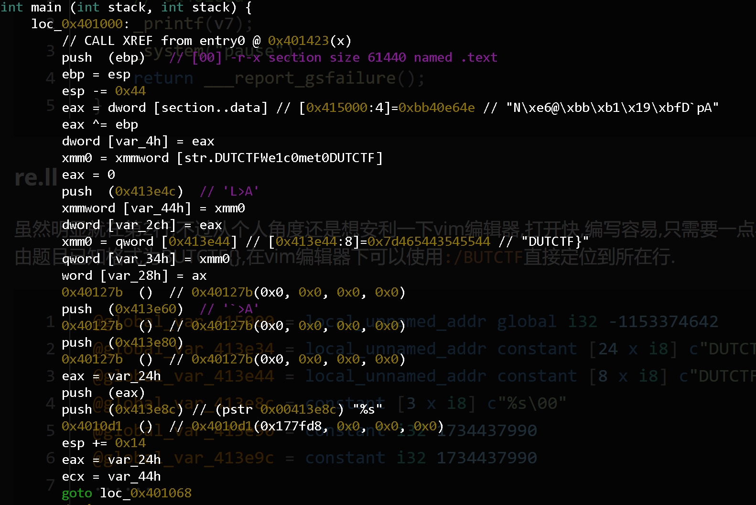Screen dimensions: 756x505
Task: Select the 0x44 value in esp subtraction
Action: click(x=130, y=91)
